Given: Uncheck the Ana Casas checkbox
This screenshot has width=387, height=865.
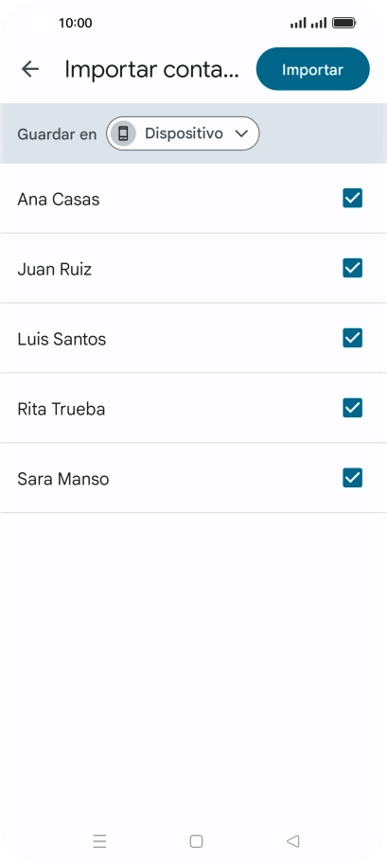Looking at the screenshot, I should coord(353,198).
